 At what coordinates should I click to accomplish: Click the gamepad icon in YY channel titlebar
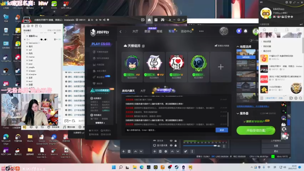(x=163, y=20)
